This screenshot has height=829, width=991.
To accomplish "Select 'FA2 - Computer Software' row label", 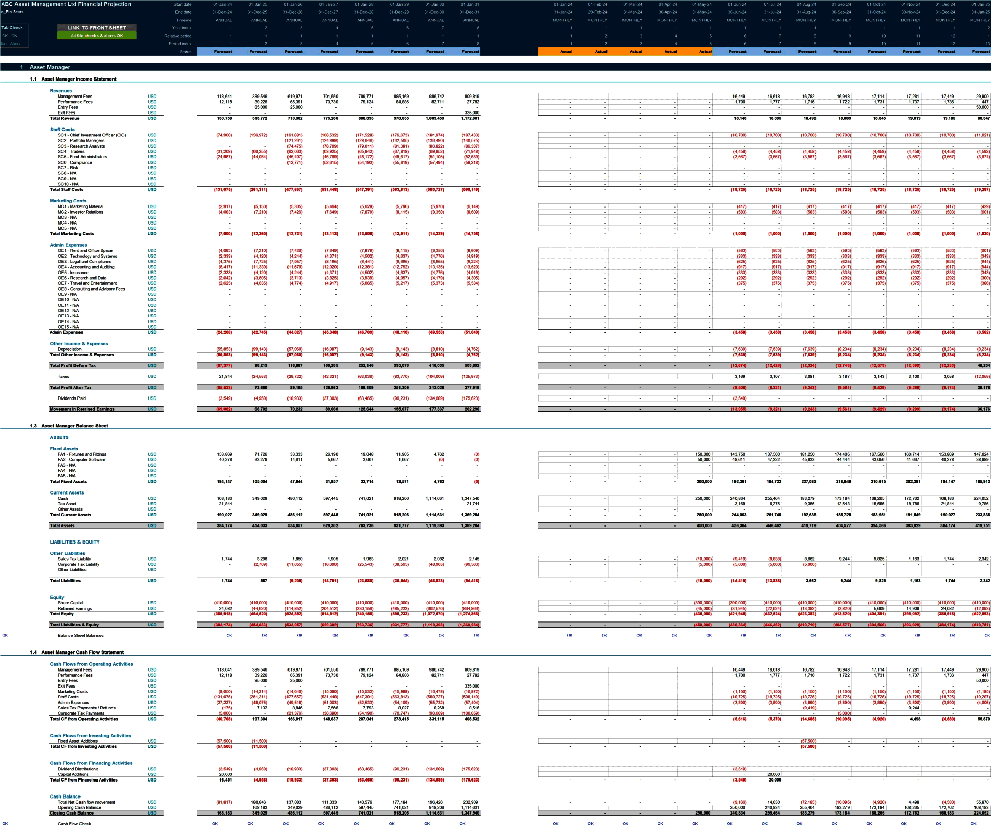I will [x=82, y=460].
